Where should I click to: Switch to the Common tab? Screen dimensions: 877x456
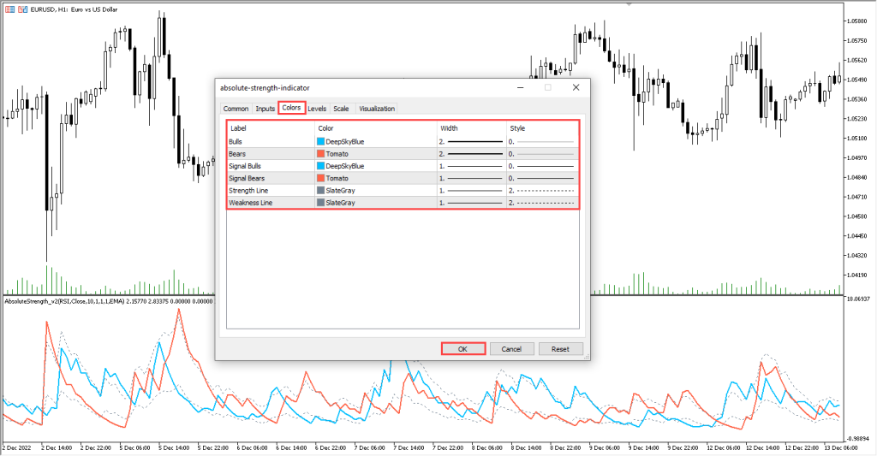pos(236,109)
